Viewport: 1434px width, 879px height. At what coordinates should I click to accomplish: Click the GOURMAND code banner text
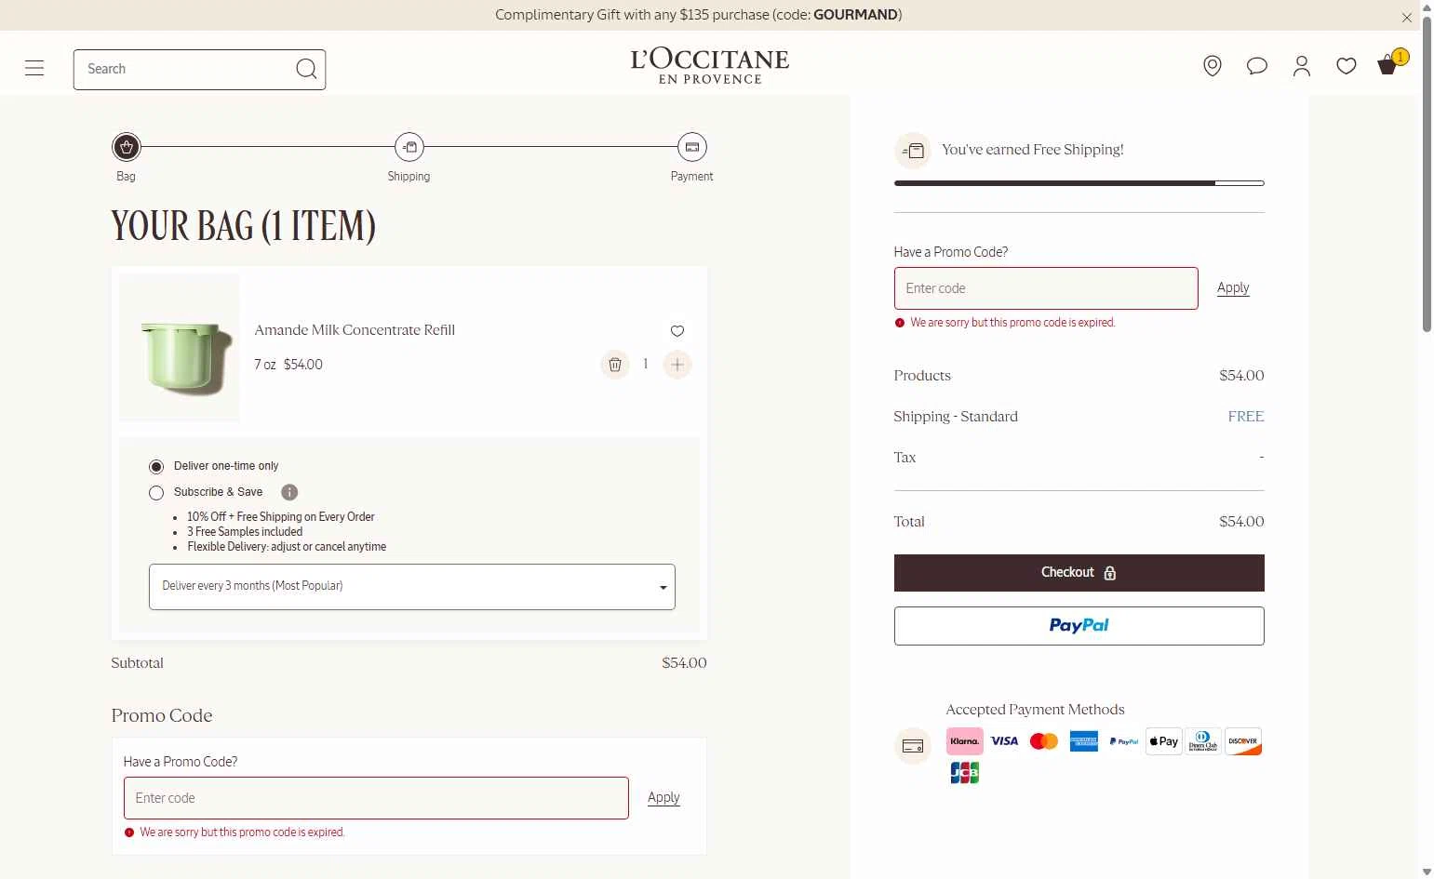(855, 15)
